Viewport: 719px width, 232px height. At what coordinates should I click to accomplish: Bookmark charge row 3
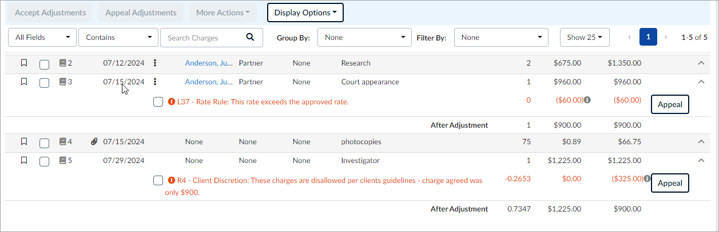pyautogui.click(x=23, y=82)
